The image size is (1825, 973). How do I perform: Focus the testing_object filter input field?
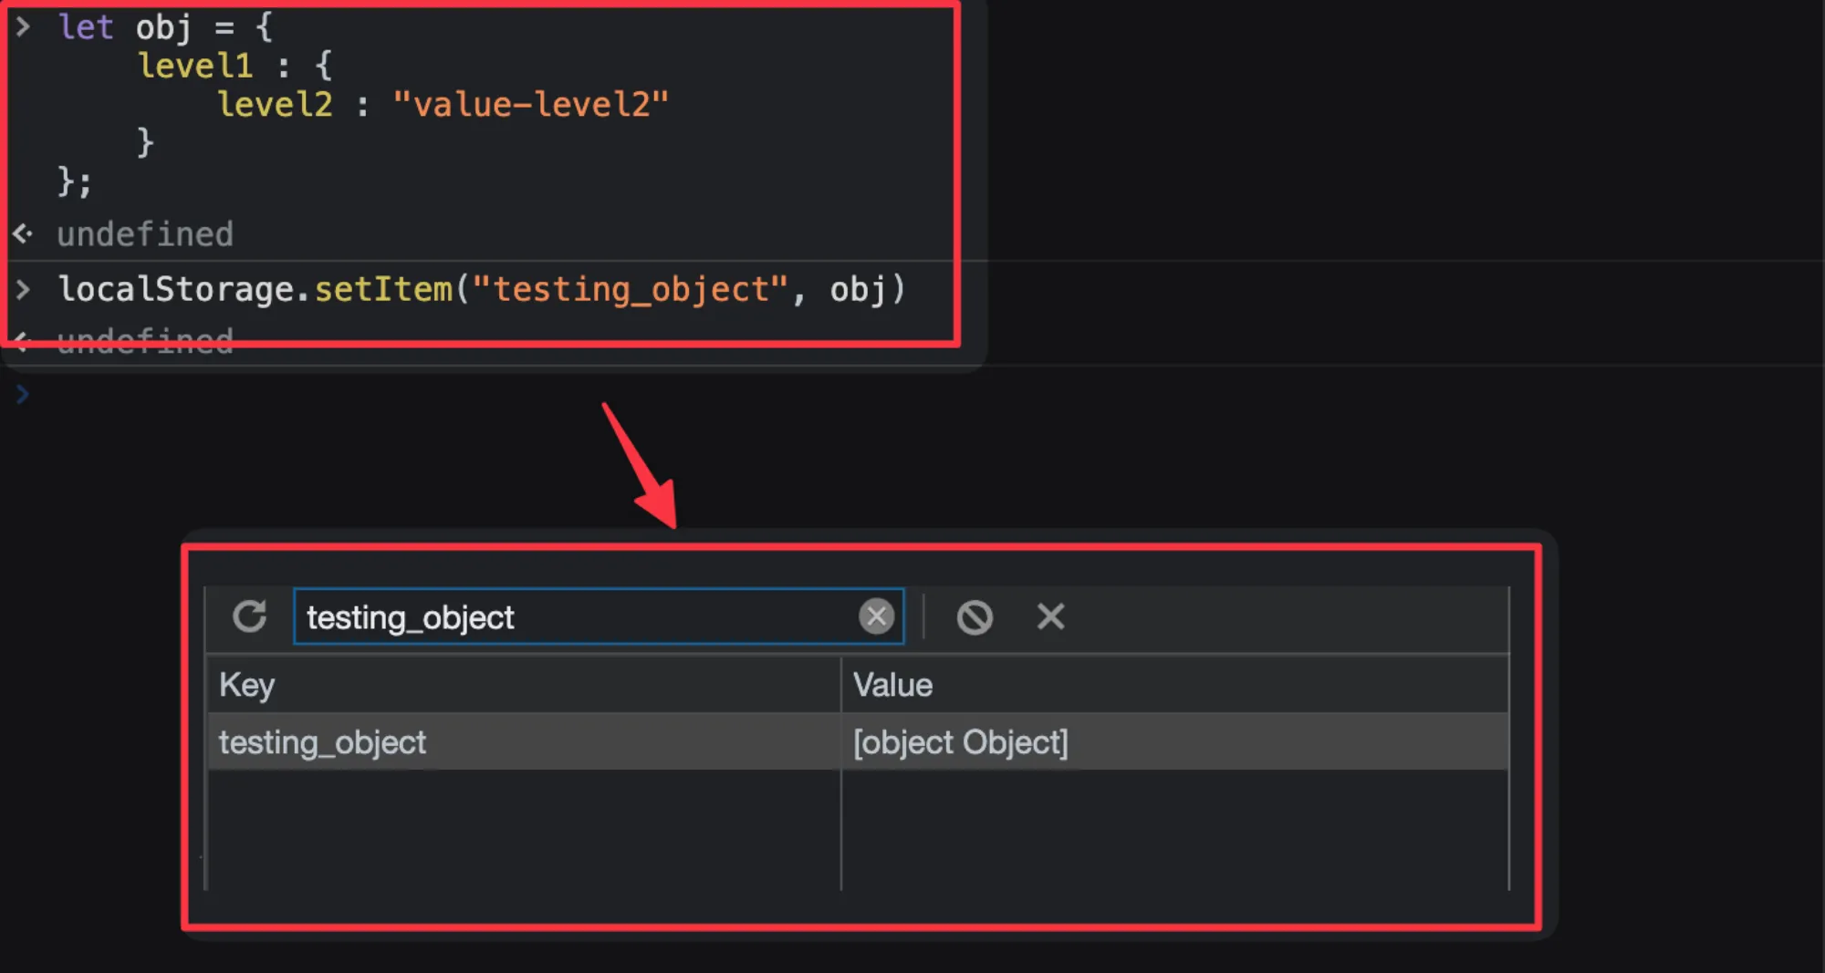(575, 617)
